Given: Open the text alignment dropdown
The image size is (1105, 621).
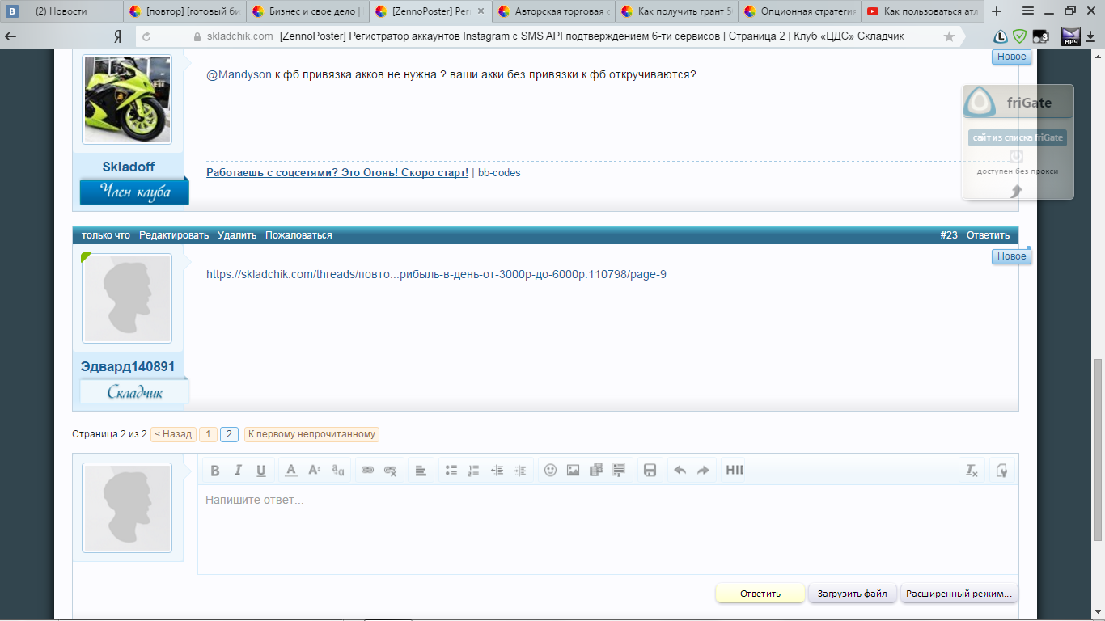Looking at the screenshot, I should 421,471.
